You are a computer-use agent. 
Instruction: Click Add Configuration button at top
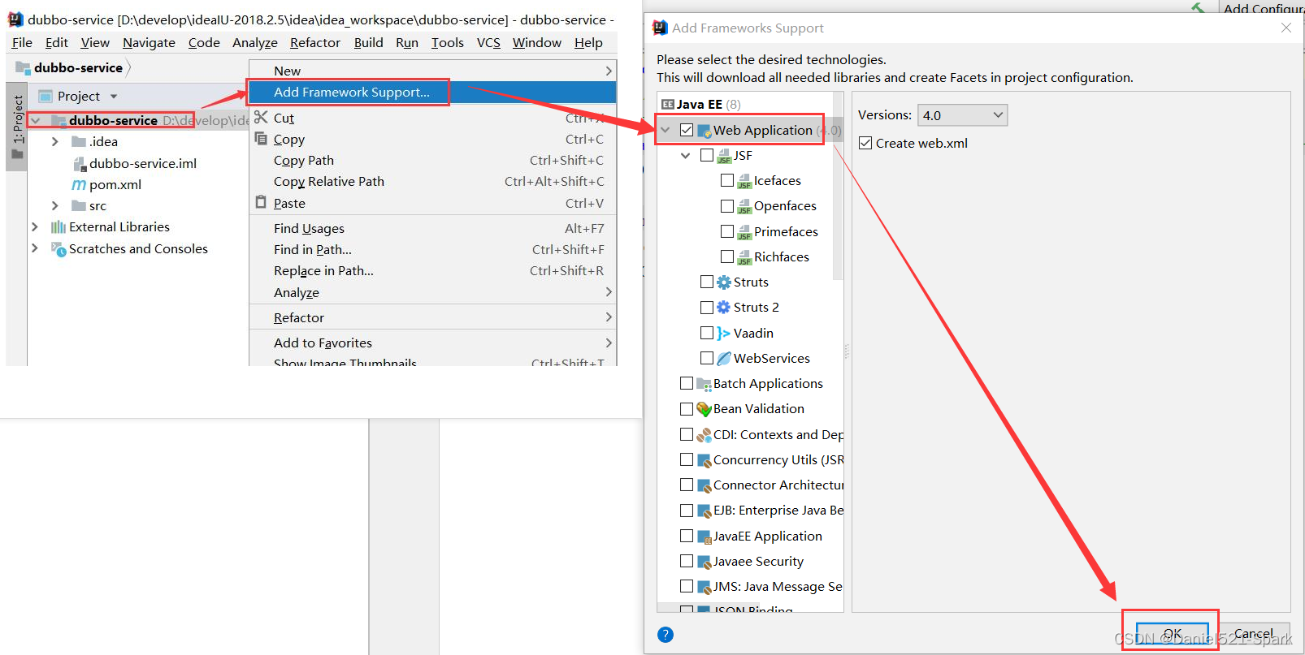tap(1263, 8)
